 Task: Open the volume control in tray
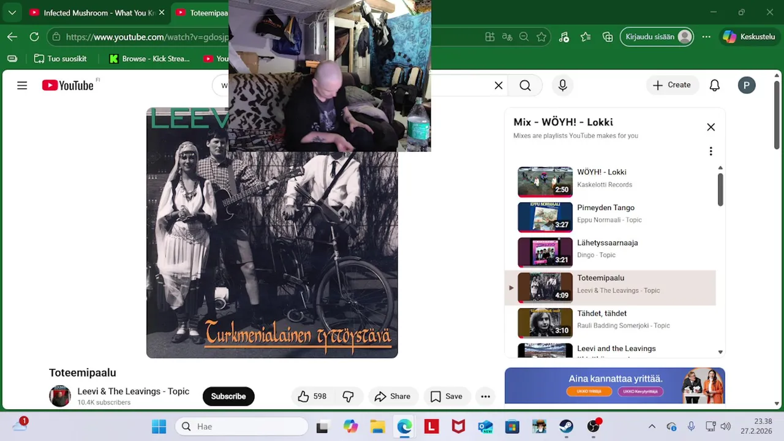726,426
